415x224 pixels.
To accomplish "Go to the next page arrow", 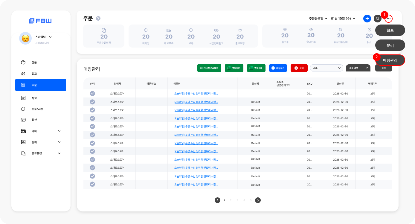I will coord(258,200).
